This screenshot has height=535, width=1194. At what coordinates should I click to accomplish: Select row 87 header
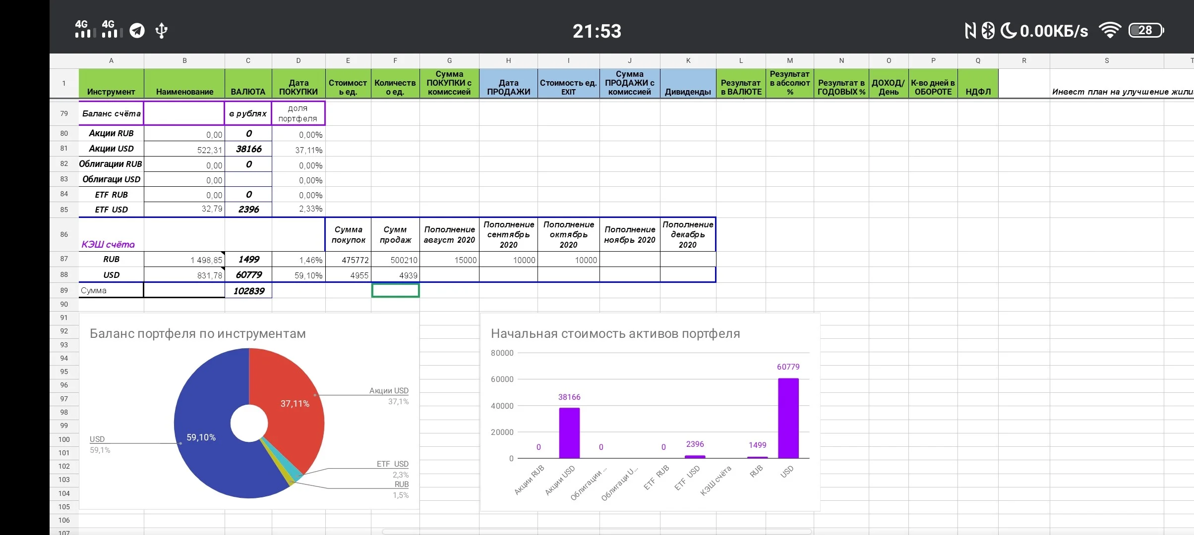pos(64,259)
